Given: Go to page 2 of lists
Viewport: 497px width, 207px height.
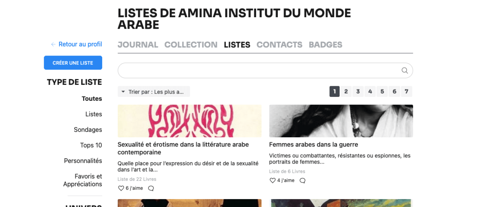Looking at the screenshot, I should pos(346,91).
